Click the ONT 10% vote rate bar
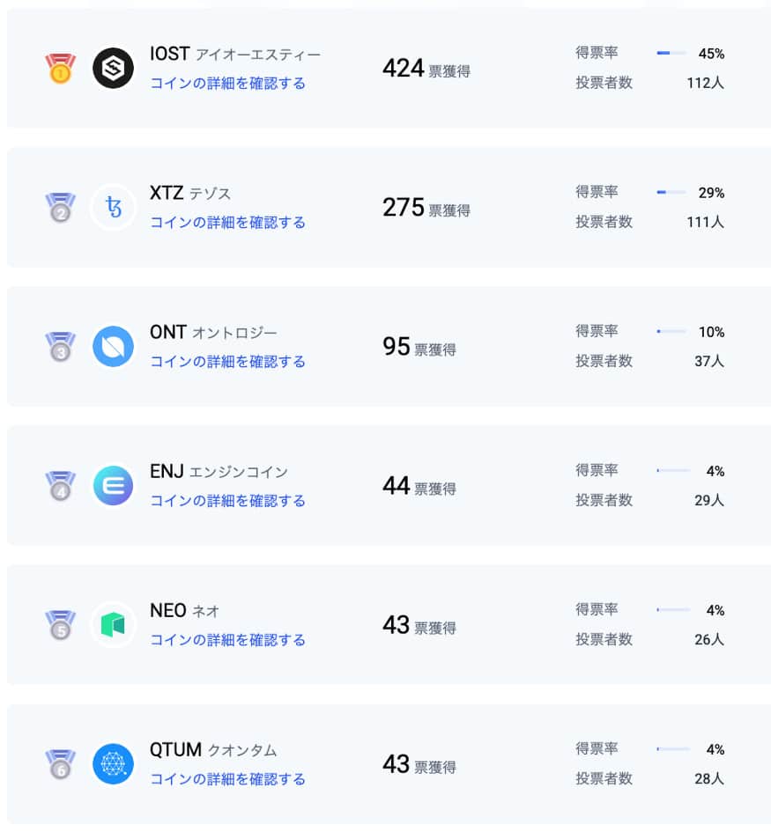771x832 pixels. click(x=671, y=331)
